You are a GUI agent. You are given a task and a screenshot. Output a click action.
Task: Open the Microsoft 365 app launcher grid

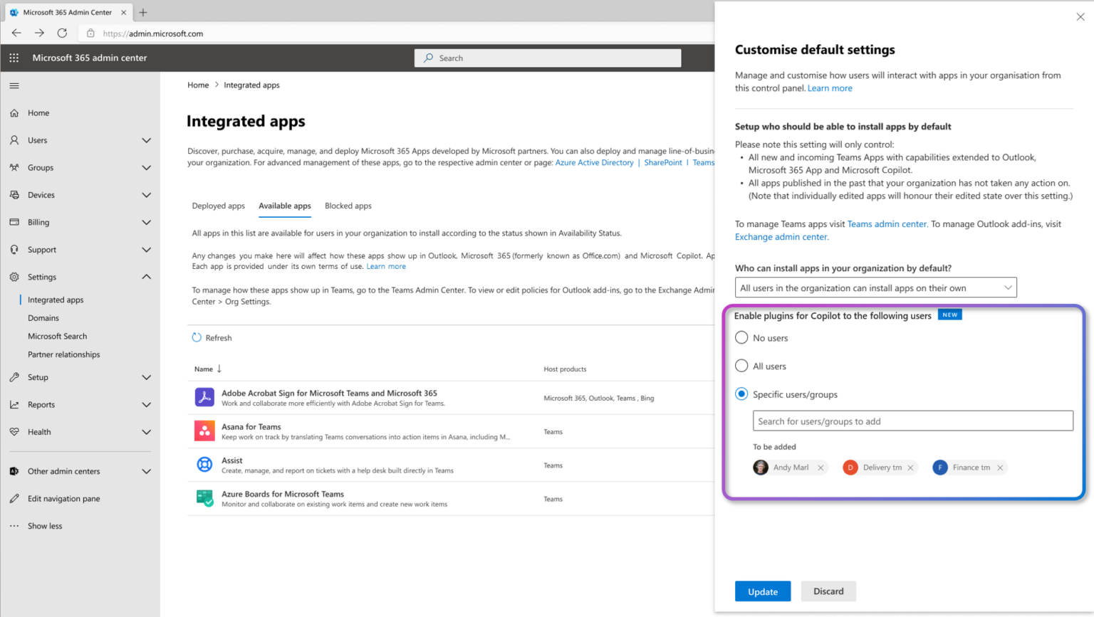pyautogui.click(x=13, y=58)
